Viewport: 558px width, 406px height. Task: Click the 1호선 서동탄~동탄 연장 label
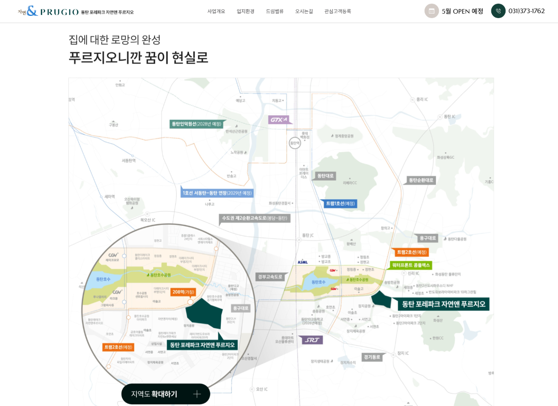tap(217, 193)
